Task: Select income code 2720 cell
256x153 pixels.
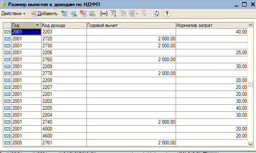Action: click(64, 39)
